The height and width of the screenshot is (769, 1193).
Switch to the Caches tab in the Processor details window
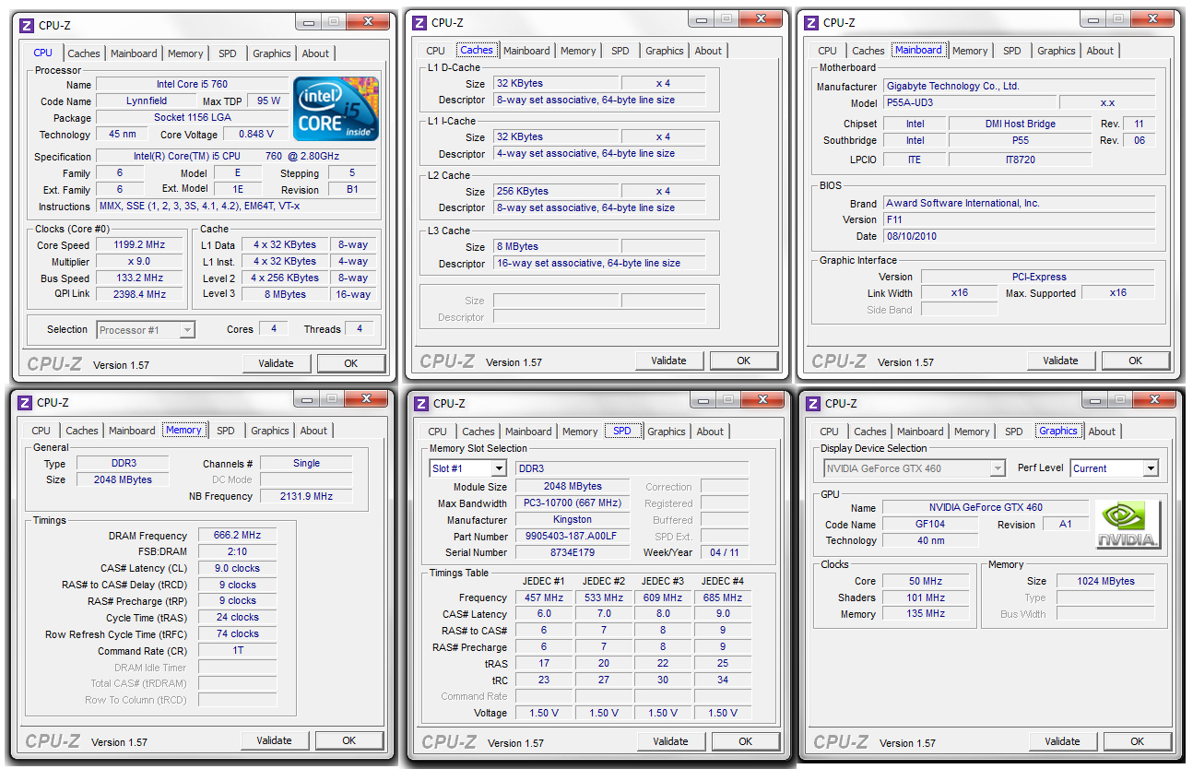click(84, 53)
